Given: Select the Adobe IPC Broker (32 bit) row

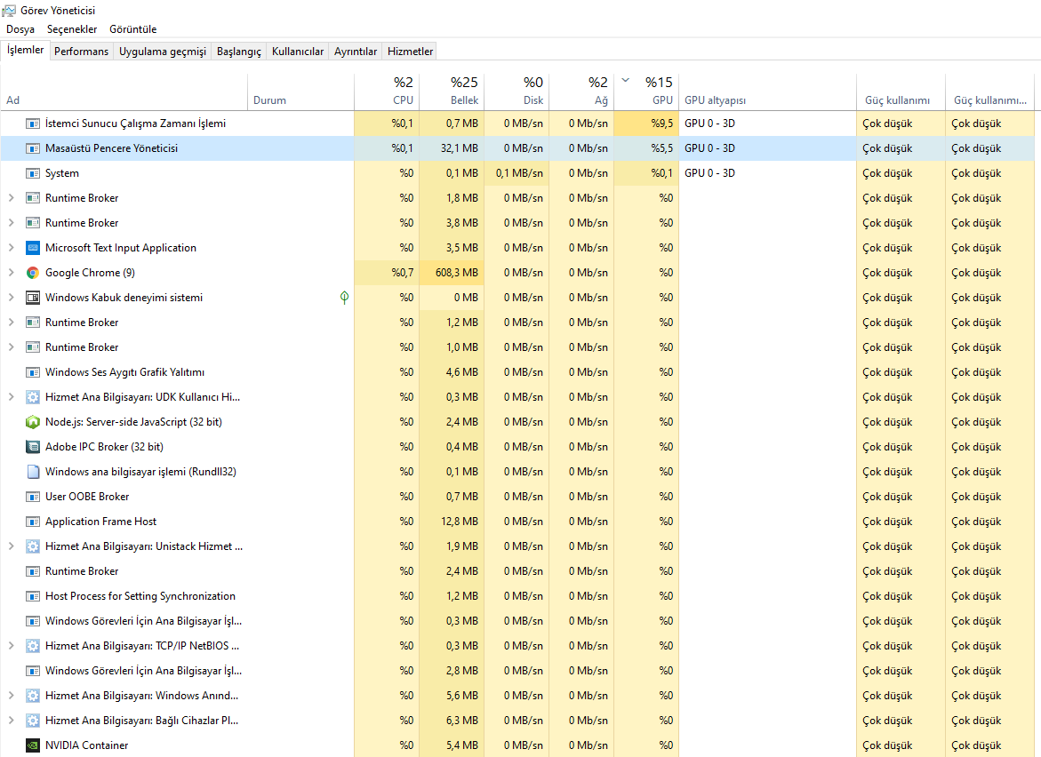Looking at the screenshot, I should (517, 447).
